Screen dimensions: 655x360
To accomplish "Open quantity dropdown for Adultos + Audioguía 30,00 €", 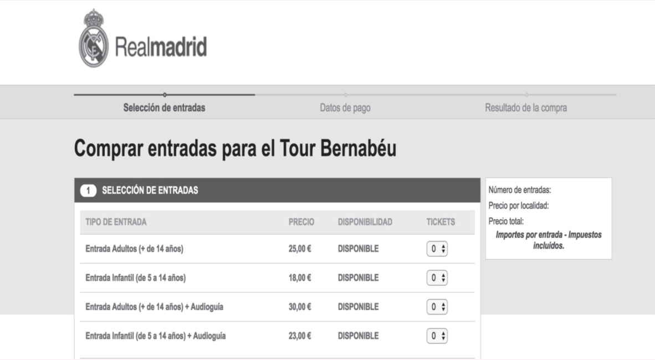I will 437,307.
